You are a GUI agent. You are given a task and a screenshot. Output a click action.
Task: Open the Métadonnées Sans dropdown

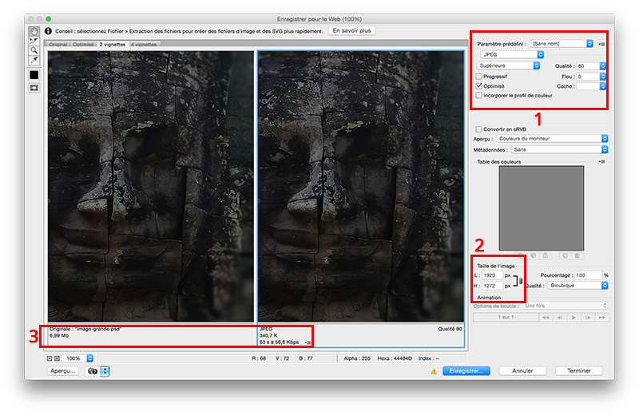point(560,150)
